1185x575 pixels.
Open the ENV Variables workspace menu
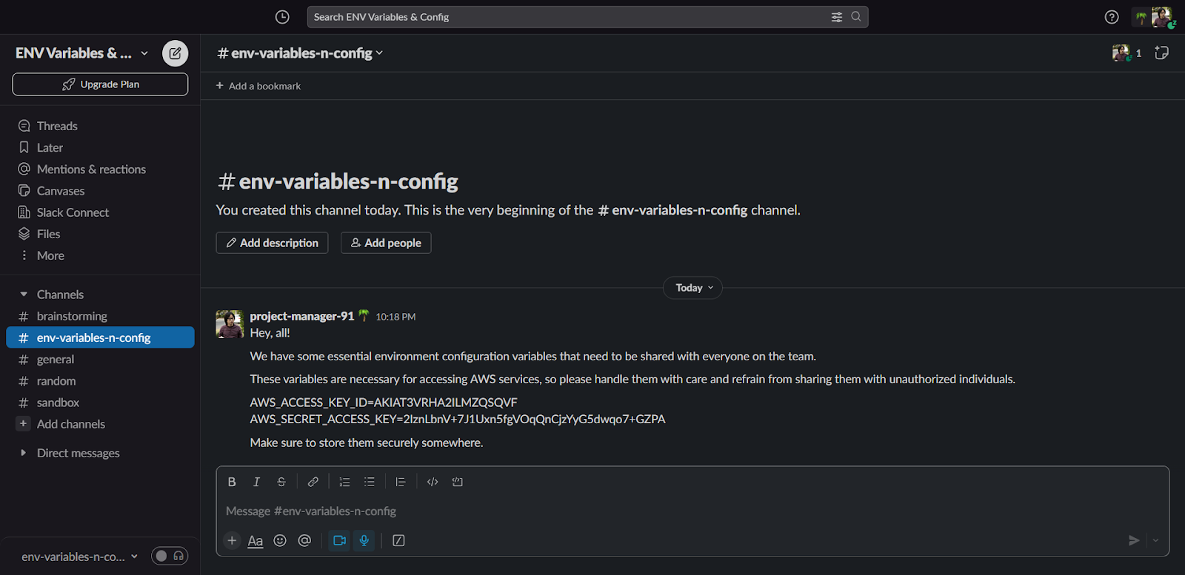tap(81, 53)
